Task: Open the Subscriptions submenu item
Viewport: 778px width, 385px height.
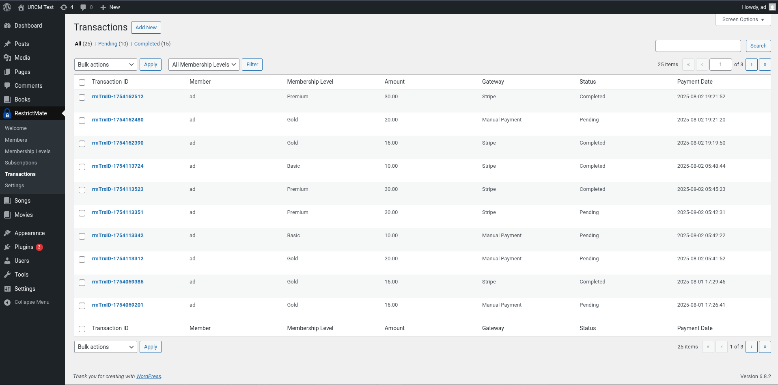Action: pos(21,162)
